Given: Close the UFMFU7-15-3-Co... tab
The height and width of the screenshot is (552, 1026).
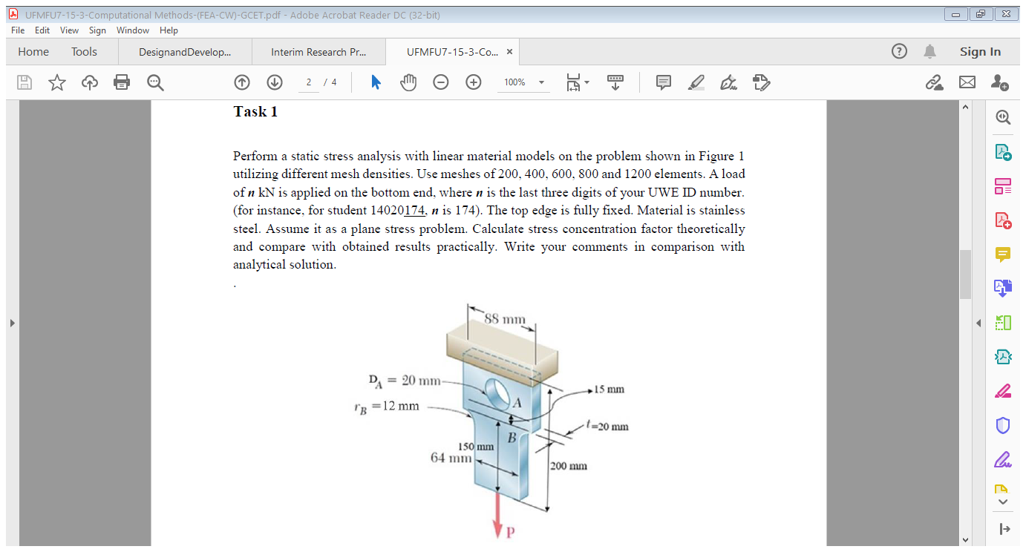Looking at the screenshot, I should pos(509,52).
